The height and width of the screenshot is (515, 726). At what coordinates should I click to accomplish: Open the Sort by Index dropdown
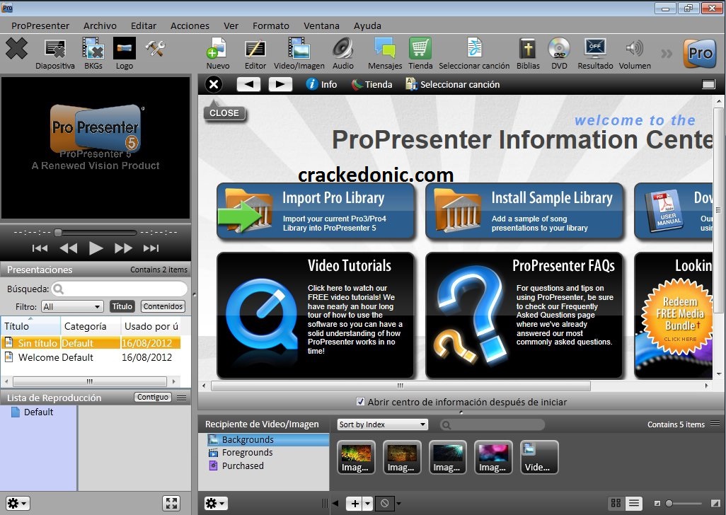(382, 424)
